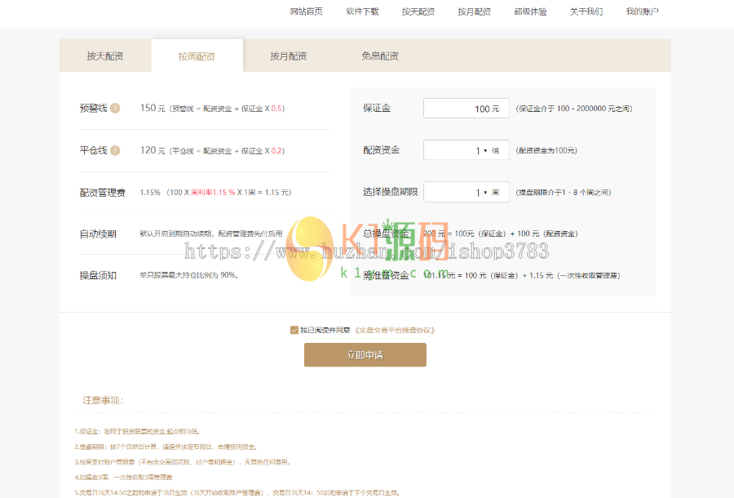Click the 保证金介于 100 - 2000000 hint
This screenshot has width=734, height=498.
pyautogui.click(x=574, y=109)
